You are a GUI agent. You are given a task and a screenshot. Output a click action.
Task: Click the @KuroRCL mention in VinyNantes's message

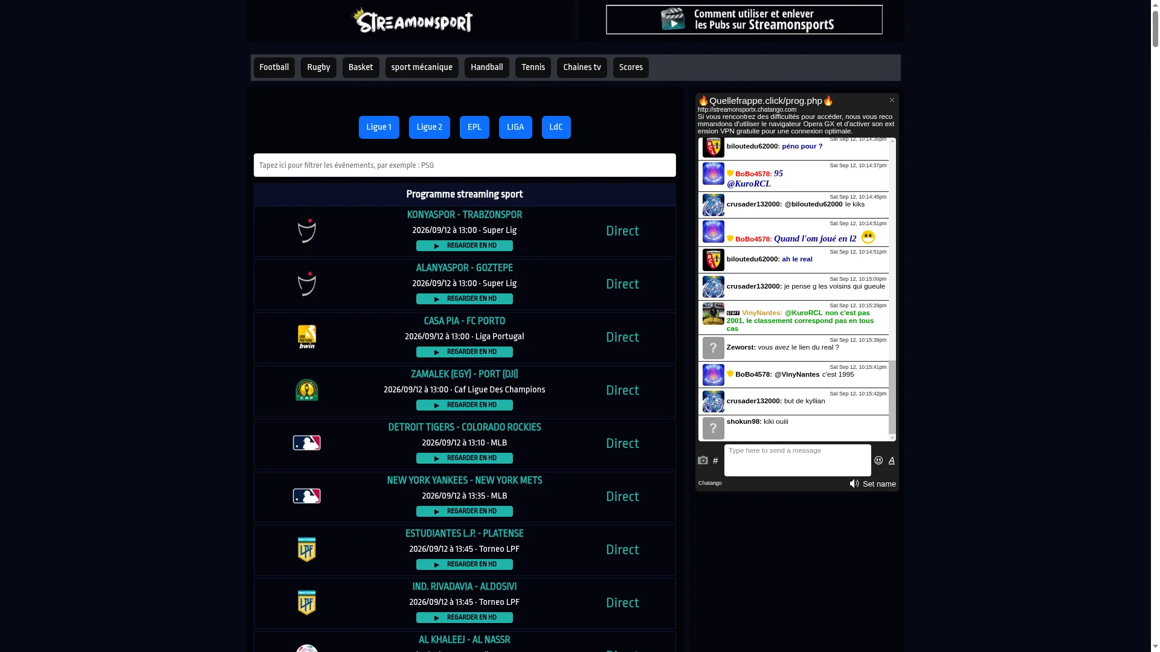[804, 313]
